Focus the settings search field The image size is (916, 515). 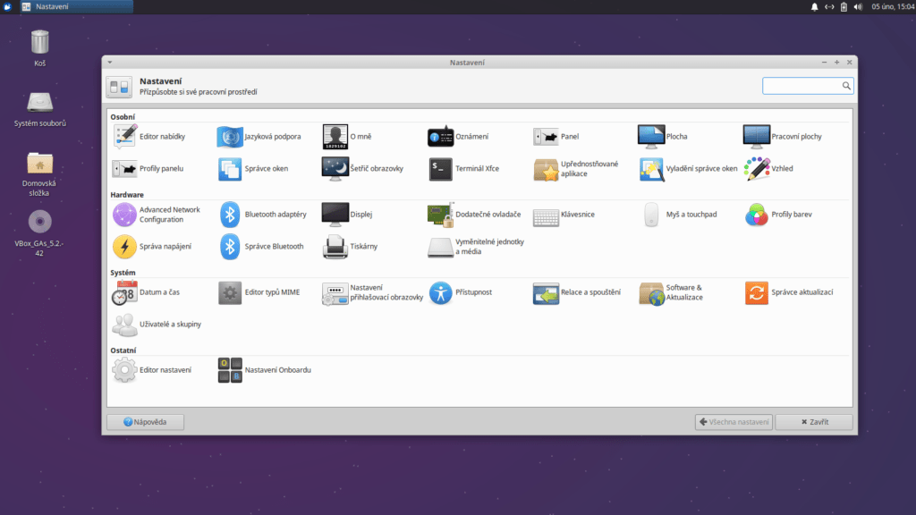(808, 86)
